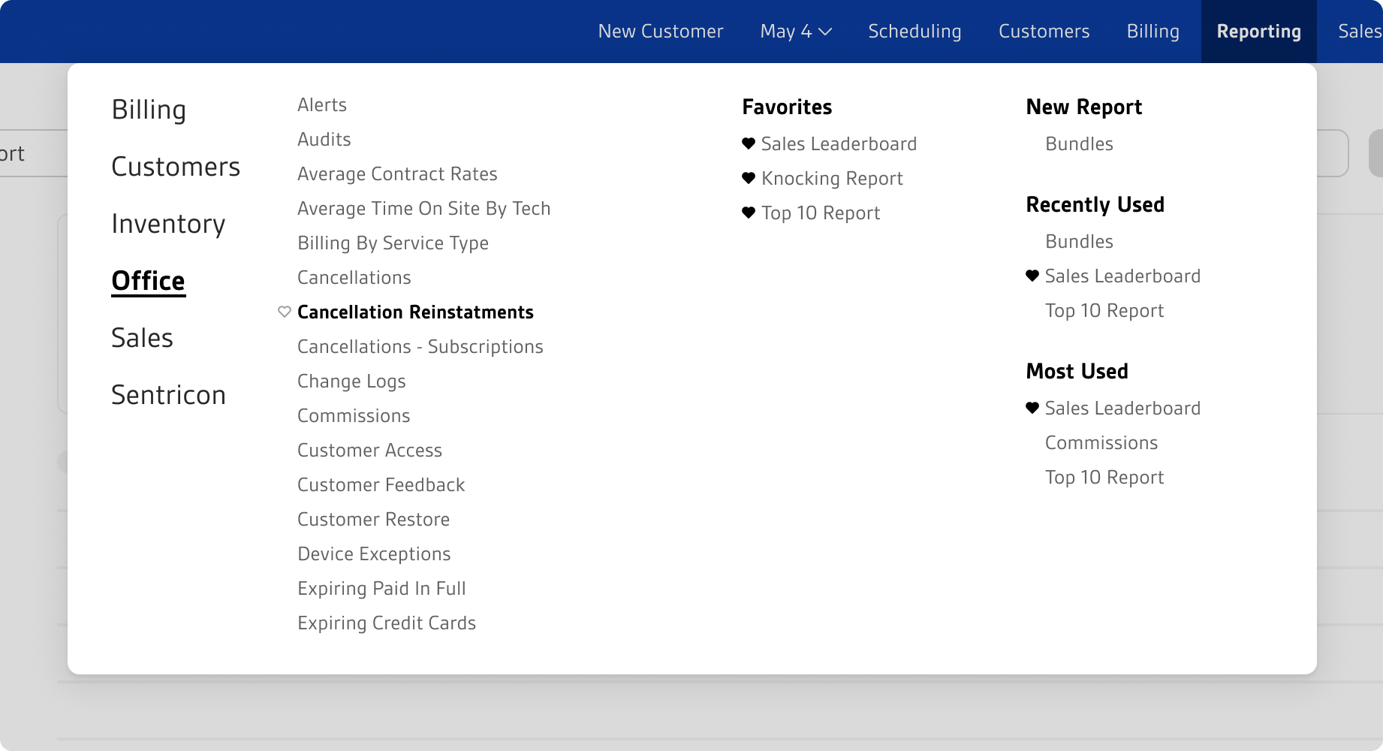This screenshot has width=1383, height=751.
Task: Open Top 10 Report from Favorites
Action: pyautogui.click(x=821, y=213)
